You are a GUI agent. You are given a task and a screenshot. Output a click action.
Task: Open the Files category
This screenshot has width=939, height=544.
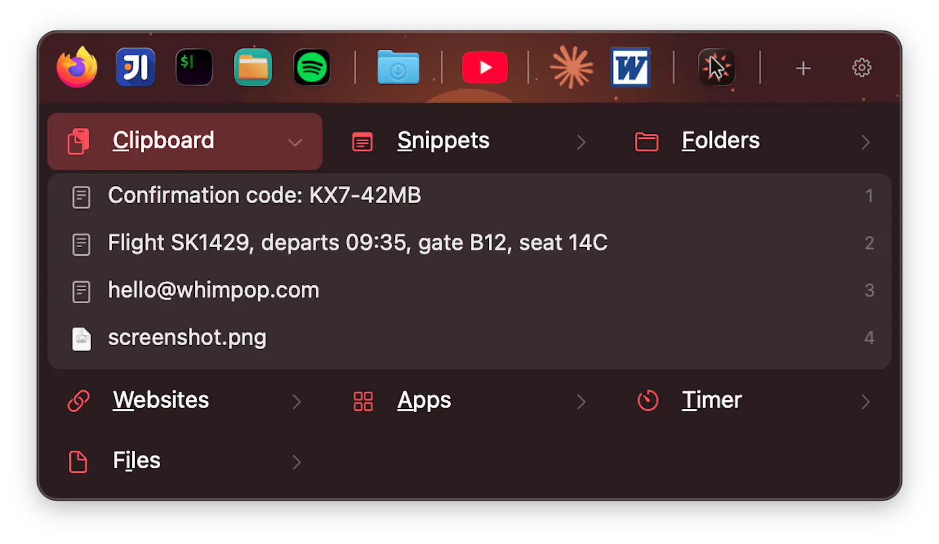(x=185, y=461)
